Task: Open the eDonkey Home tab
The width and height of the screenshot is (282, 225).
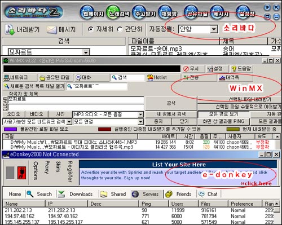Action: coord(15,194)
